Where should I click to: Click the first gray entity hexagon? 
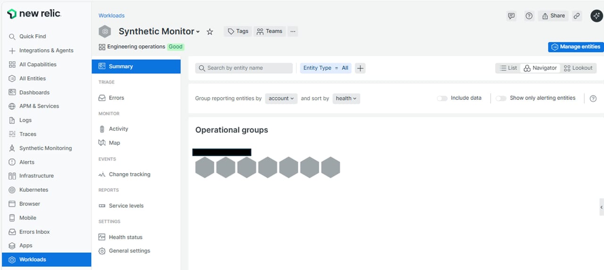[205, 167]
